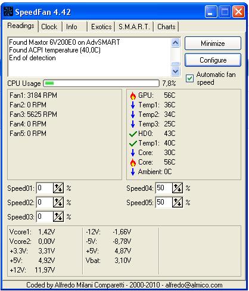This screenshot has width=249, height=291.
Task: Click the Speed04 up/down stepper
Action: click(x=178, y=188)
